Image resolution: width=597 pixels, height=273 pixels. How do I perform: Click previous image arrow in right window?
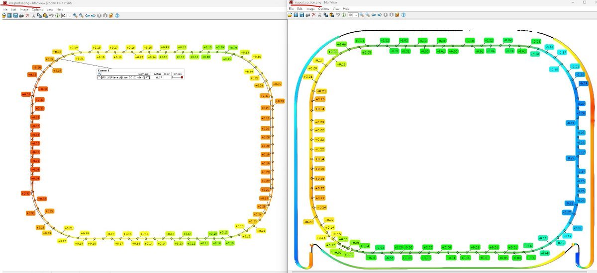click(373, 15)
